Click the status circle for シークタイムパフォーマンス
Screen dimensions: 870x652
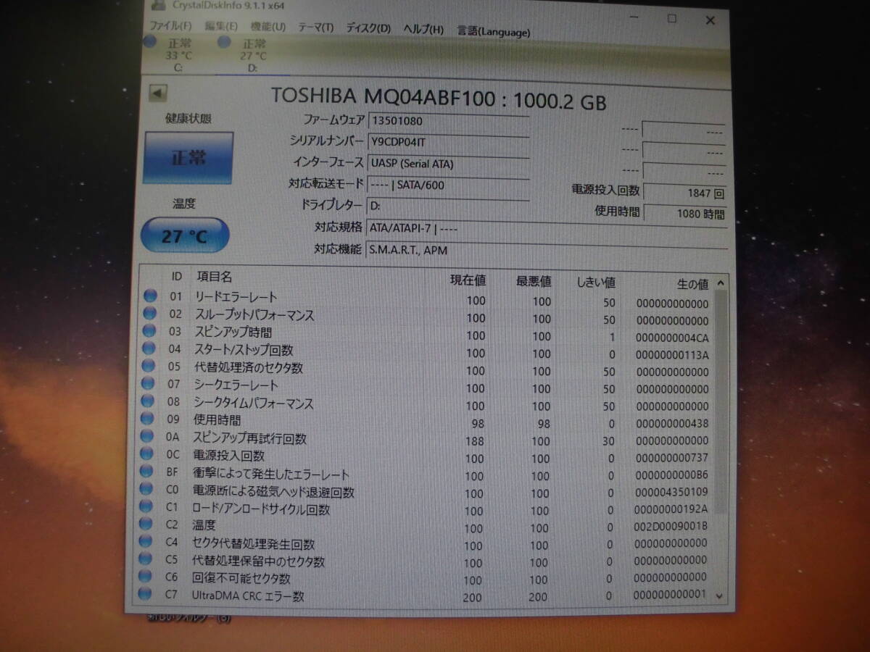pos(149,400)
